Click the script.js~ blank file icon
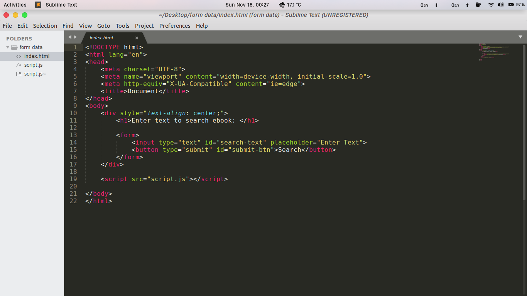Image resolution: width=527 pixels, height=296 pixels. (x=19, y=74)
